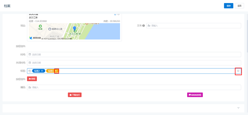
Task: Click the help icon beside 文本
Action: (x=144, y=26)
